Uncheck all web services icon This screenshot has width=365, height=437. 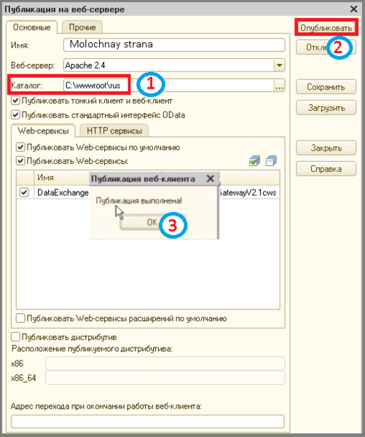click(x=271, y=161)
